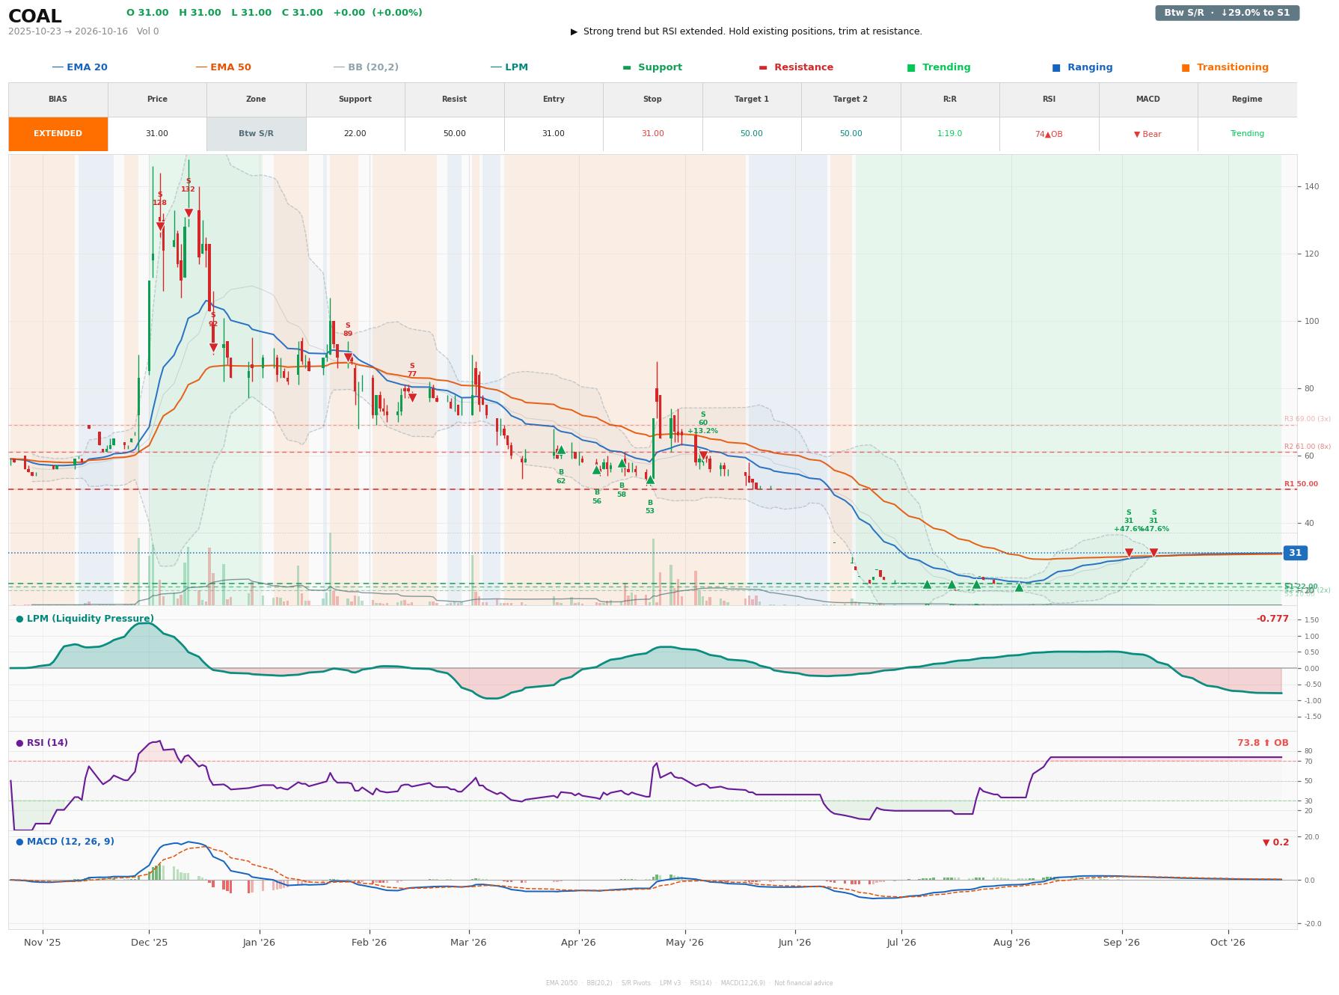The image size is (1339, 995).
Task: Click the Support value 22.00 cell
Action: pos(355,134)
